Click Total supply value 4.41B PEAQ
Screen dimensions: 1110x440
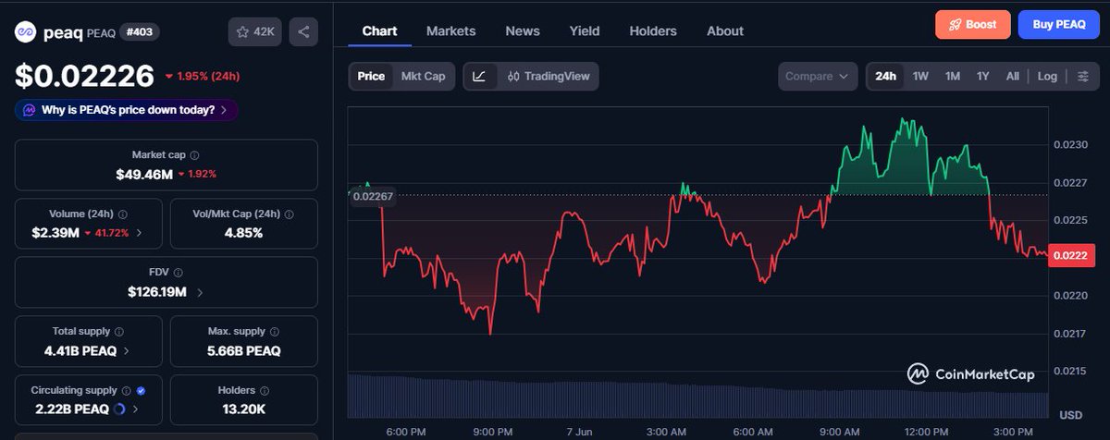(80, 351)
